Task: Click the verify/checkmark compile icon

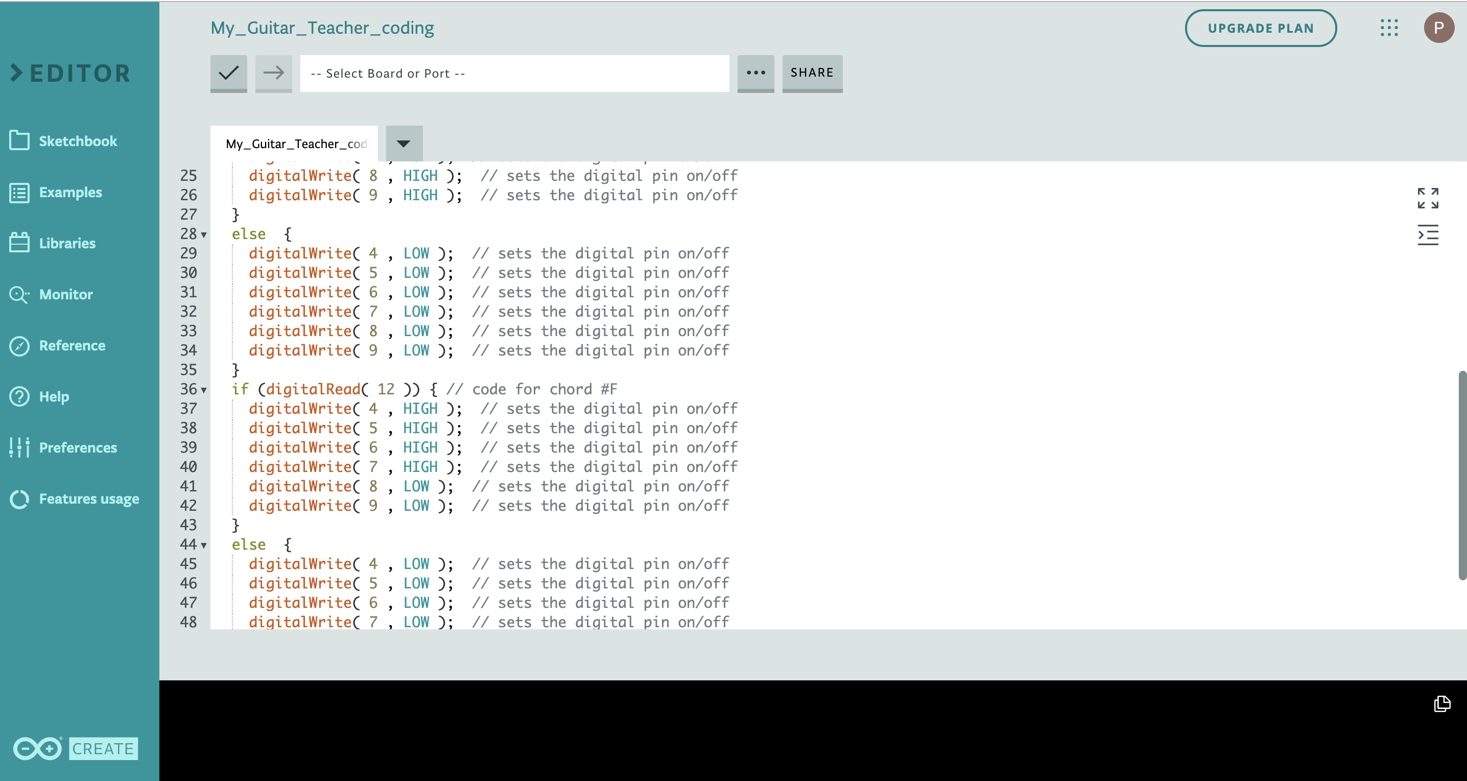Action: pos(229,73)
